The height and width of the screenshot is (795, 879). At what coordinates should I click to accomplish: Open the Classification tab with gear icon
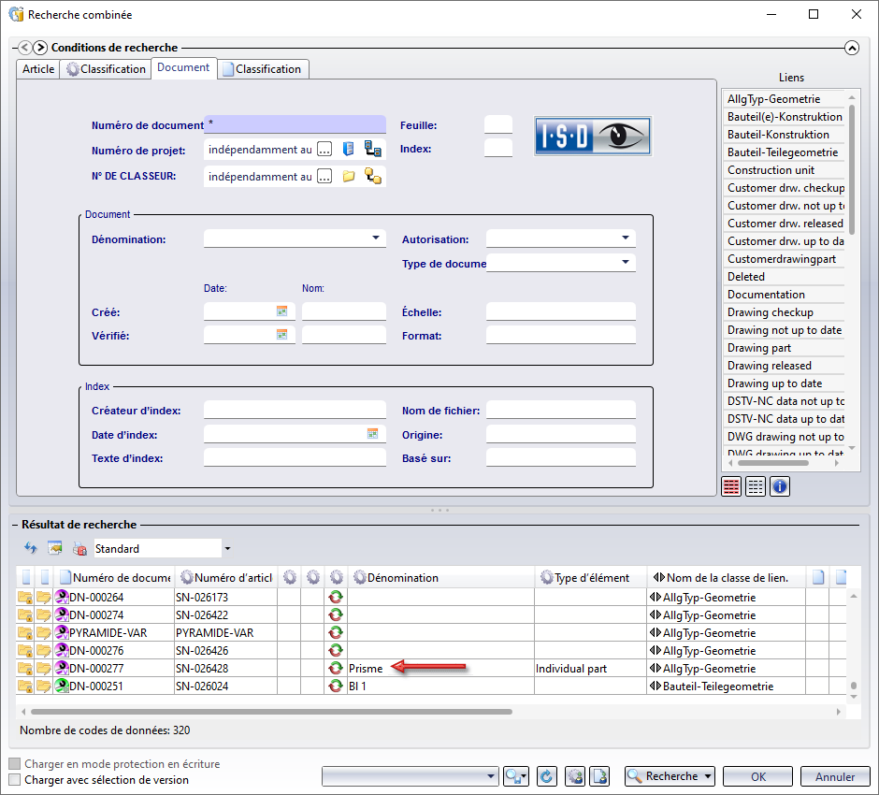[x=106, y=69]
